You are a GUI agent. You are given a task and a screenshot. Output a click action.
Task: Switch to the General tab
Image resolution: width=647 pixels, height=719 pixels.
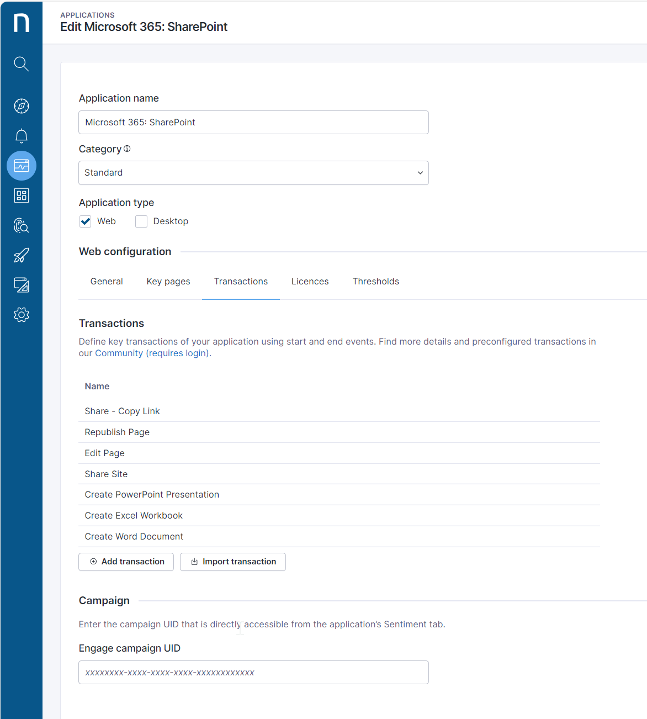tap(107, 282)
